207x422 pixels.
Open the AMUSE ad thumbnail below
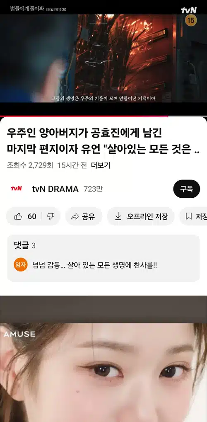click(x=103, y=359)
